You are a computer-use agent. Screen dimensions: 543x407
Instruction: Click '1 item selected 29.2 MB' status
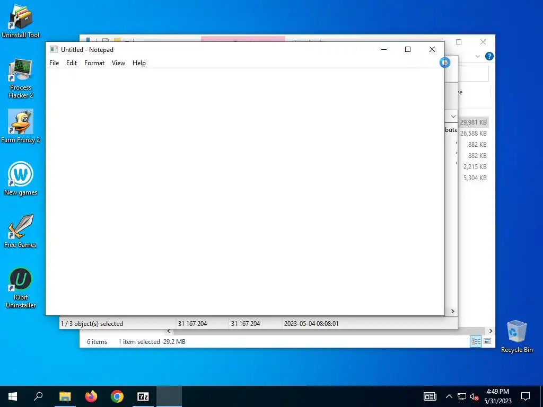pyautogui.click(x=152, y=342)
